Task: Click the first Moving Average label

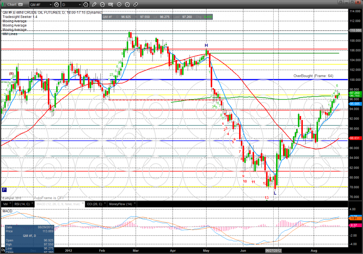Action: 15,21
